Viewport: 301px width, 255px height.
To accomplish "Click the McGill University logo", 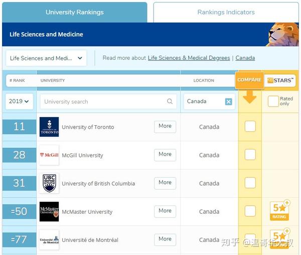I will tap(49, 155).
